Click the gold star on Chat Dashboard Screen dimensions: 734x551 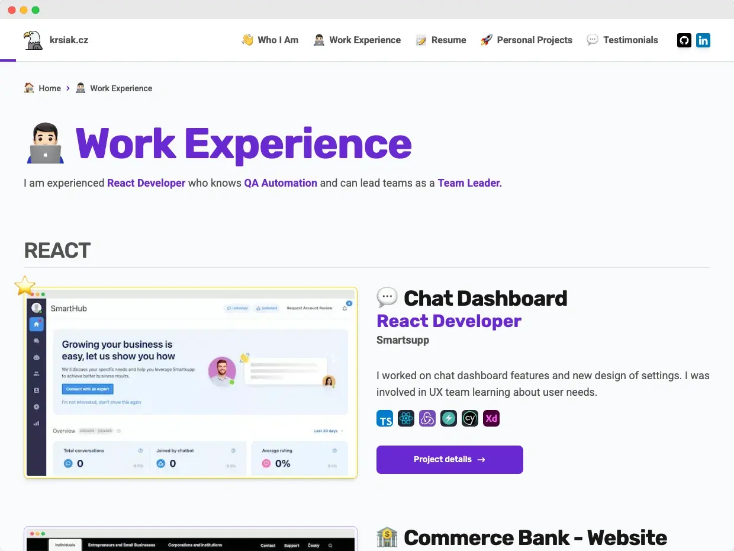pyautogui.click(x=25, y=286)
